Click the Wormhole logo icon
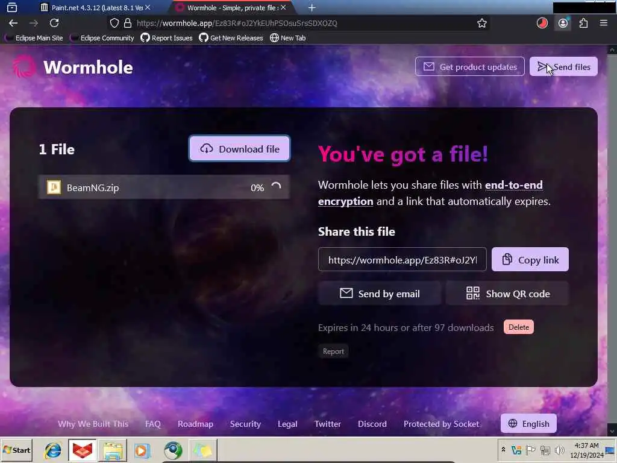 (24, 66)
